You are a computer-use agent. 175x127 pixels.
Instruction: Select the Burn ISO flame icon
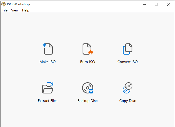88,49
